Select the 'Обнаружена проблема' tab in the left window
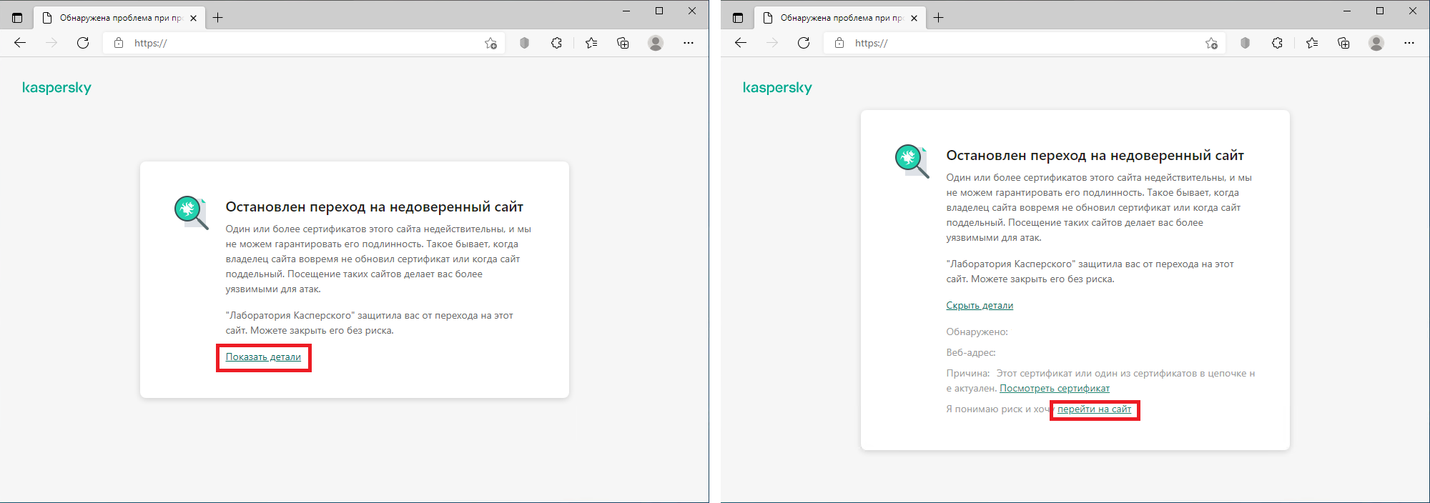Image resolution: width=1430 pixels, height=503 pixels. click(114, 18)
